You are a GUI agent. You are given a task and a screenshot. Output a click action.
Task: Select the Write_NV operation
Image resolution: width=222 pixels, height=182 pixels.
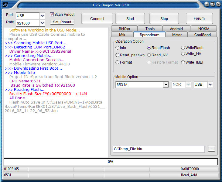tap(183, 54)
